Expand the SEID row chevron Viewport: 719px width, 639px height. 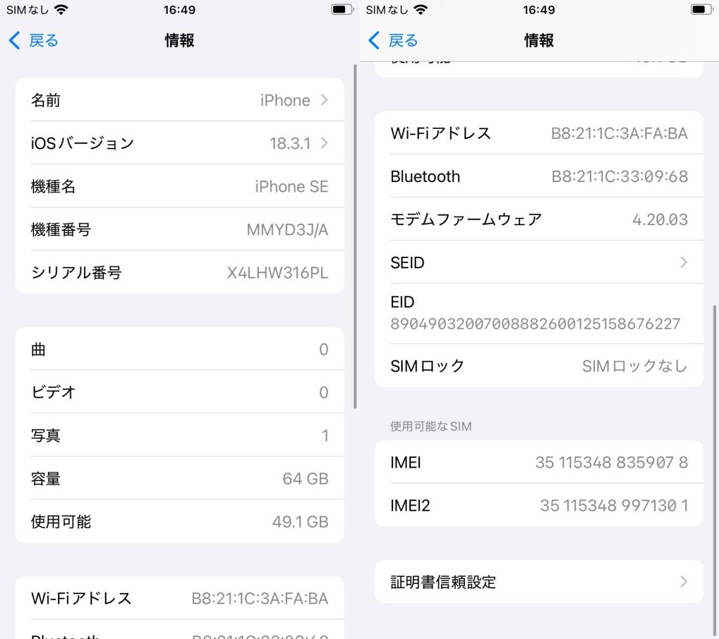click(684, 262)
